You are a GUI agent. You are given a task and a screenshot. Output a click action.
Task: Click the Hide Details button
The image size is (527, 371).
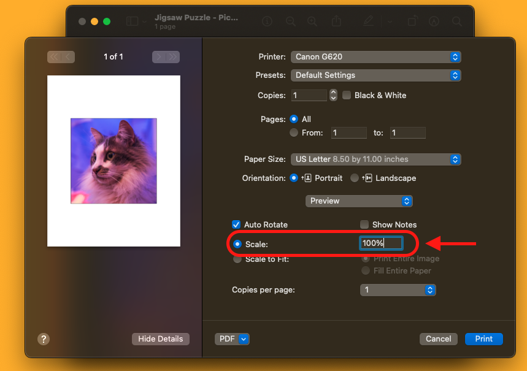[x=161, y=339]
